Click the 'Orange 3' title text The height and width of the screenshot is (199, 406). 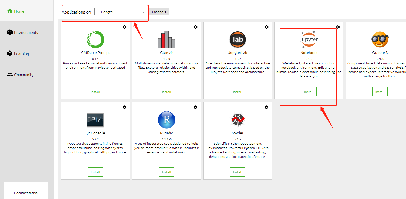click(380, 53)
